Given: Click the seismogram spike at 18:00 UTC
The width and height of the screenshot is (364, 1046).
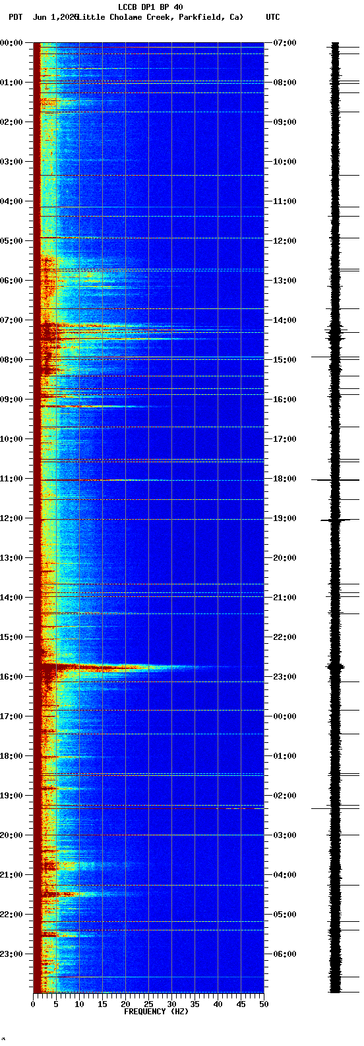Looking at the screenshot, I should (335, 480).
